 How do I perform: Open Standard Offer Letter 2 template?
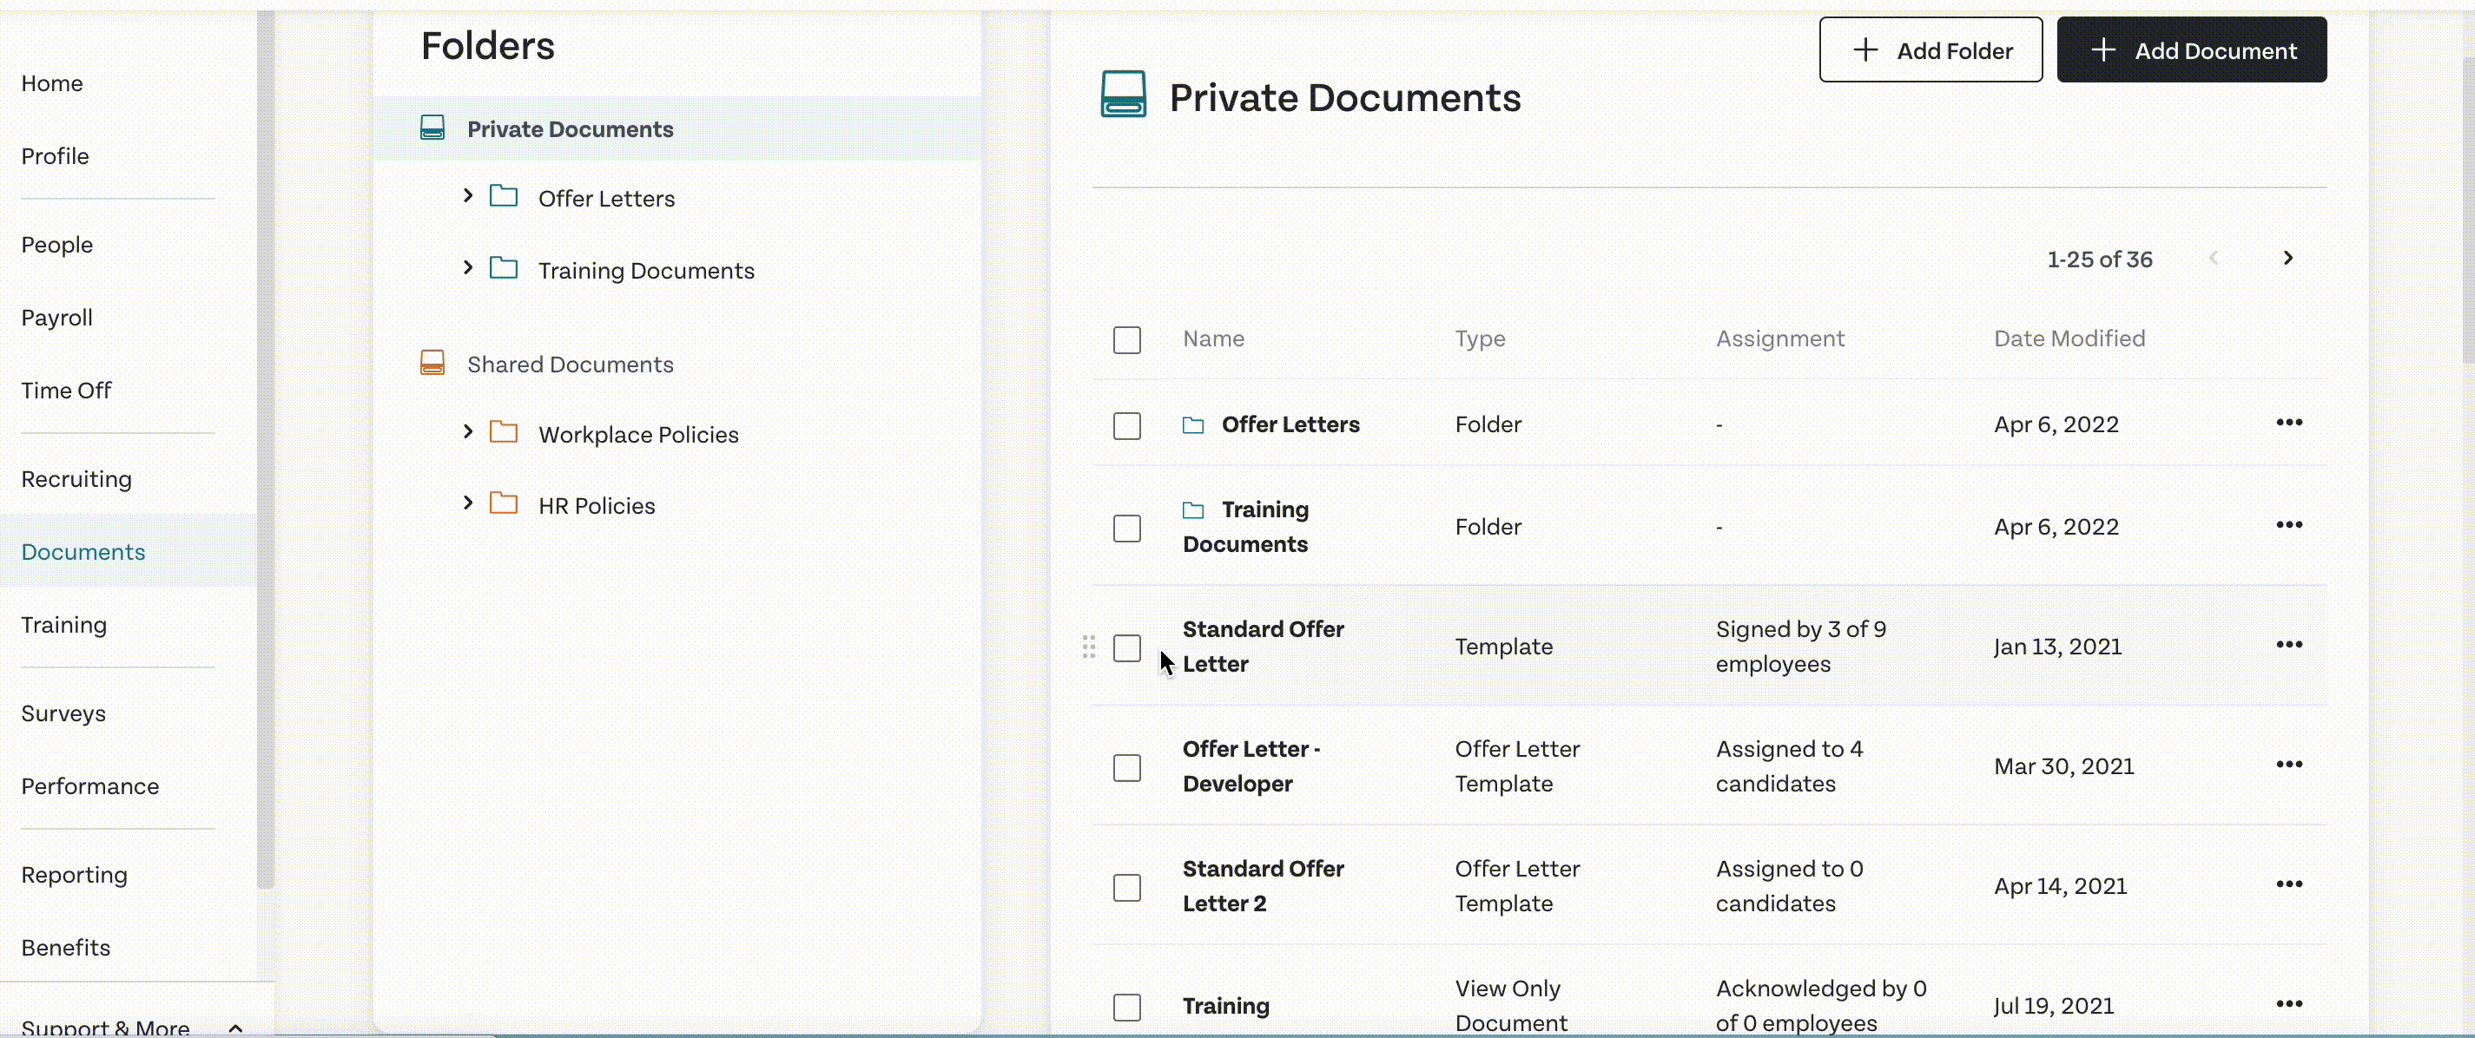[x=1263, y=886]
